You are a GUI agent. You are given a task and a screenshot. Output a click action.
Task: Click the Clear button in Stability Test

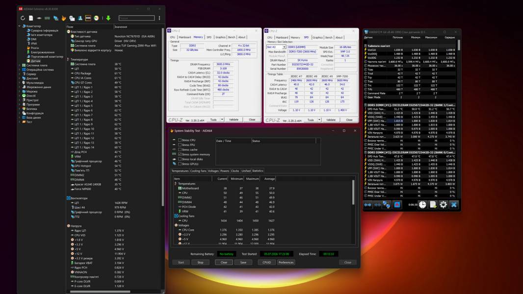pos(224,262)
